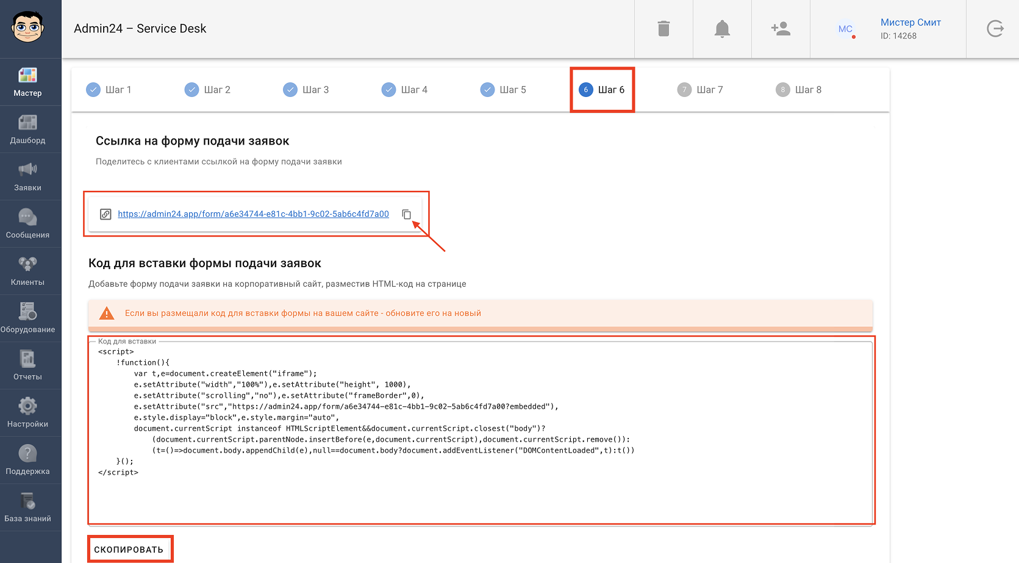The width and height of the screenshot is (1019, 563).
Task: Go to Шаг 5 step
Action: click(x=503, y=90)
